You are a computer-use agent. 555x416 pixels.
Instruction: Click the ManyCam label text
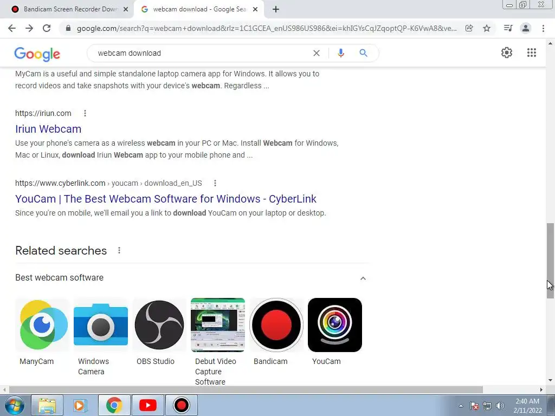coord(36,361)
